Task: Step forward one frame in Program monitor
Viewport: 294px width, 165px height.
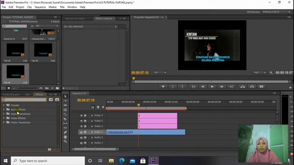Action: [222, 87]
